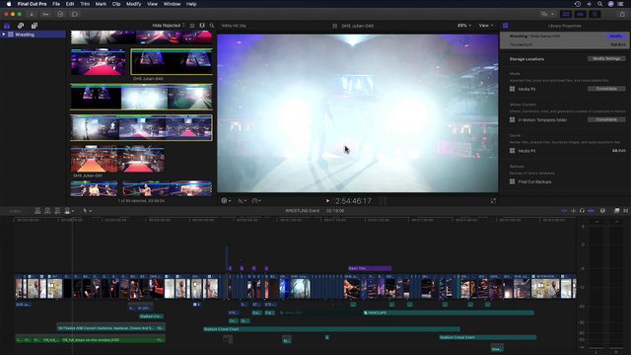The width and height of the screenshot is (631, 355).
Task: Show the Photos and Audio sidebar
Action: click(21, 26)
